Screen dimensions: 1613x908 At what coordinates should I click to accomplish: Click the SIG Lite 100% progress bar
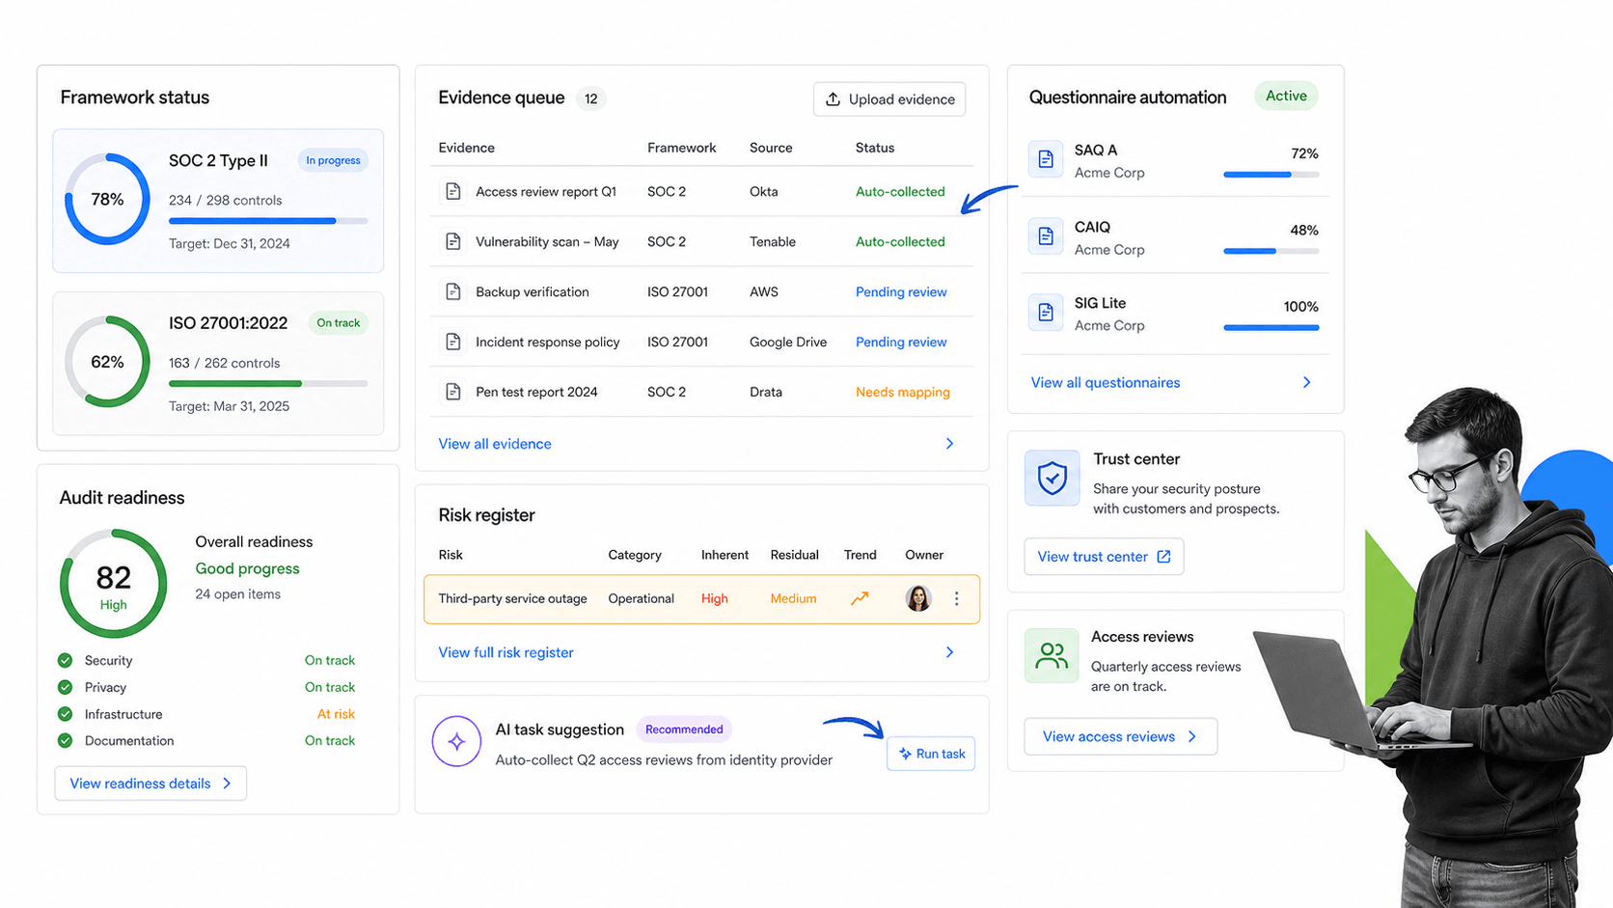(x=1271, y=327)
